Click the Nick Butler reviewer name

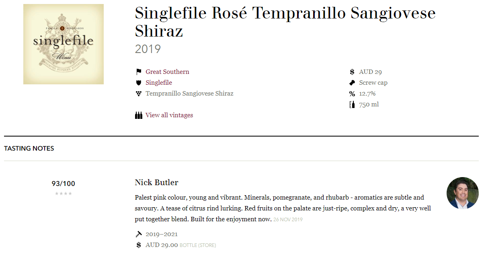click(x=156, y=182)
